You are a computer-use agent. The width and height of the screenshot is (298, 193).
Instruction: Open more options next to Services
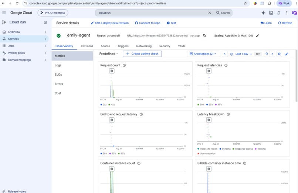(45, 39)
